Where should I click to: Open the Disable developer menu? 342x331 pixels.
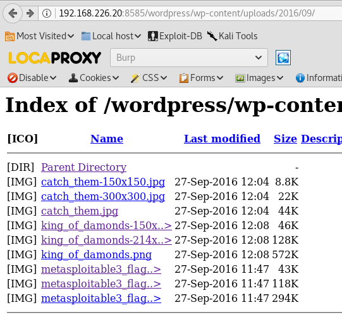32,78
